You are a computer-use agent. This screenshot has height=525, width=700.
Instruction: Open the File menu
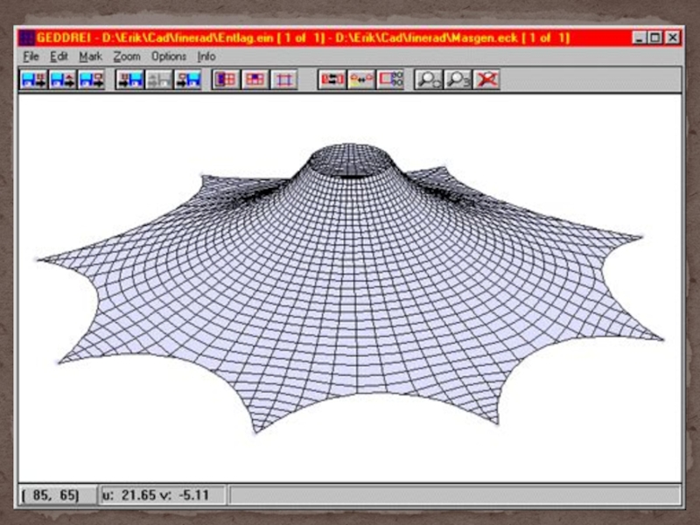point(31,57)
